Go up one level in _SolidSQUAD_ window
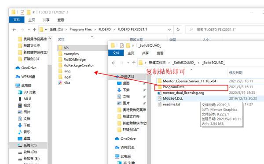Screen dimensions: 264x164 [134, 63]
